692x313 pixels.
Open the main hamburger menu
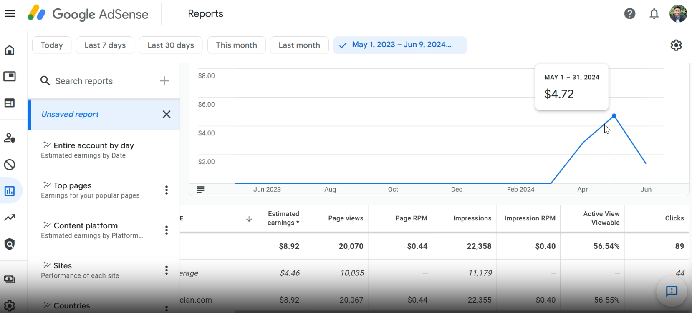pyautogui.click(x=10, y=14)
